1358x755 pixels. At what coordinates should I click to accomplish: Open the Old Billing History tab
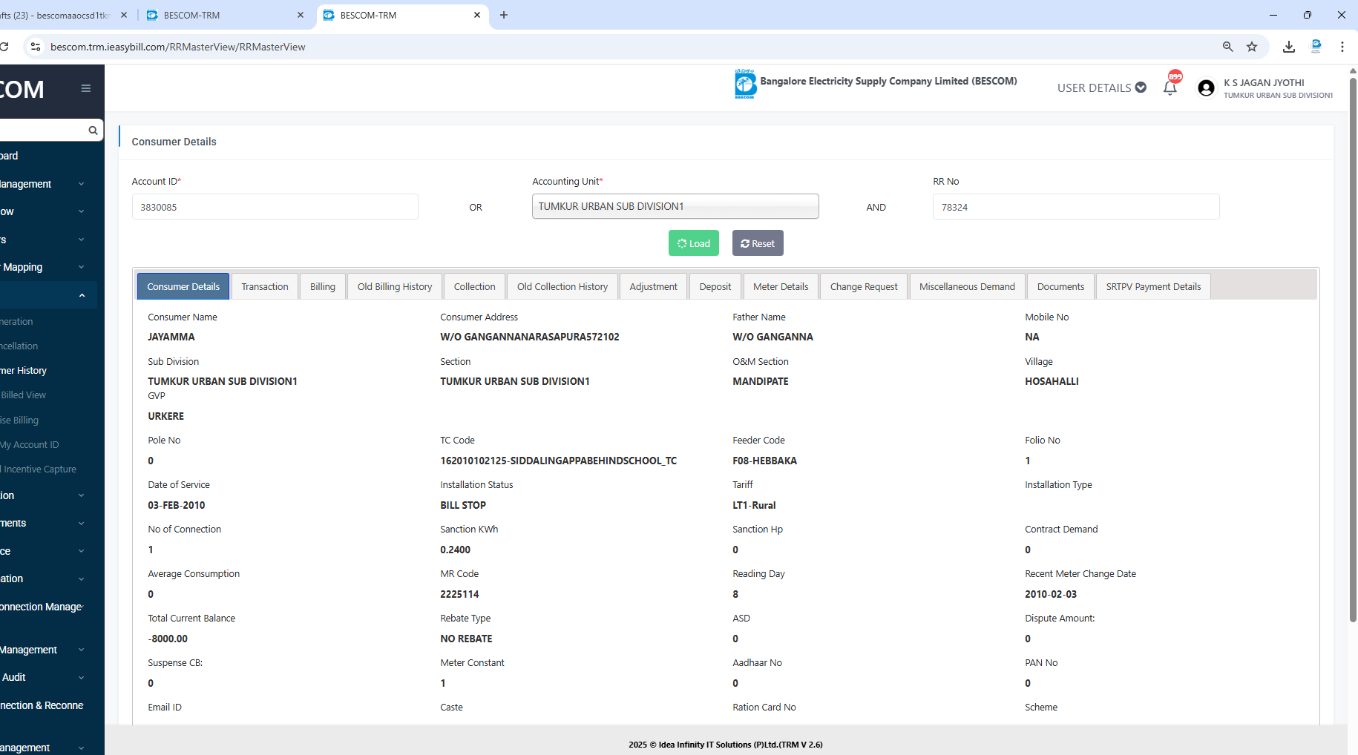[394, 286]
